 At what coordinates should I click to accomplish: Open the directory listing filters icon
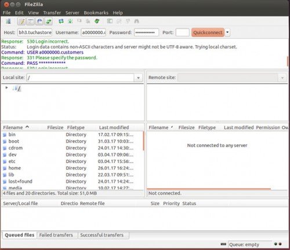110,21
